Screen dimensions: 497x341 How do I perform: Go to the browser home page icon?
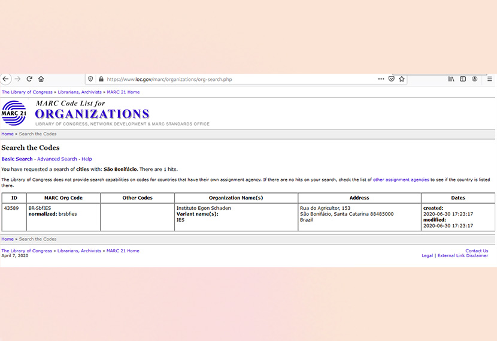[x=41, y=79]
